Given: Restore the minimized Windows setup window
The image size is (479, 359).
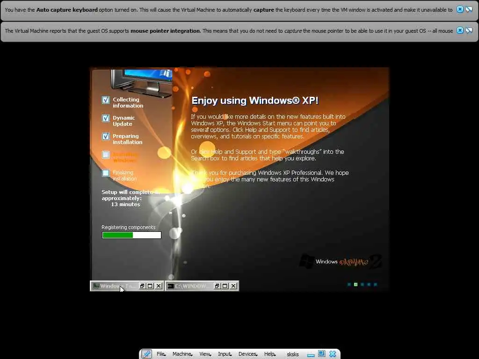Looking at the screenshot, I should point(142,286).
